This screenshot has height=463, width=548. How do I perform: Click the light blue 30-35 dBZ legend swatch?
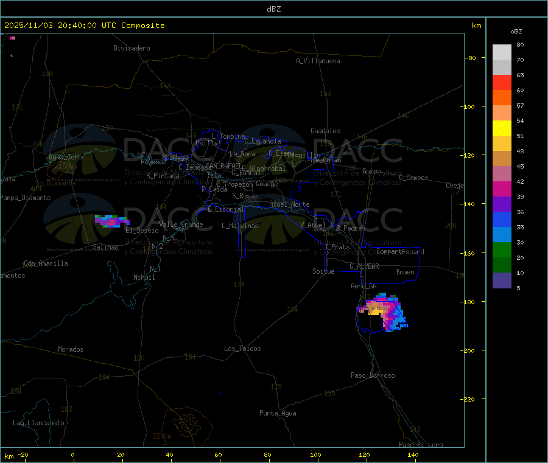point(502,235)
